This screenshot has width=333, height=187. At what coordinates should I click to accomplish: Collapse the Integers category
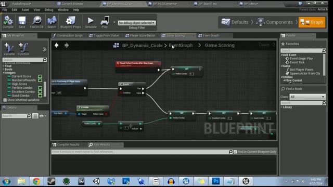[x=3, y=73]
